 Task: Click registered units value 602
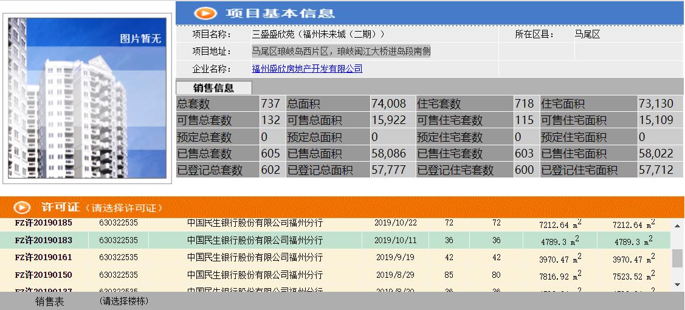click(270, 170)
